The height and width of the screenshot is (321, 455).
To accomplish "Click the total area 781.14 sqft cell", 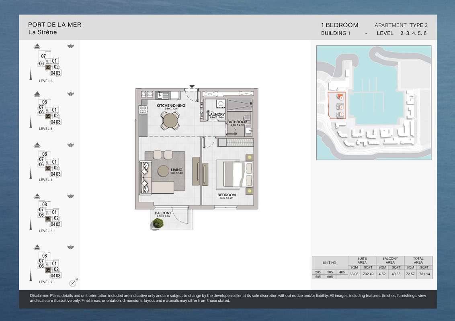I will point(425,274).
